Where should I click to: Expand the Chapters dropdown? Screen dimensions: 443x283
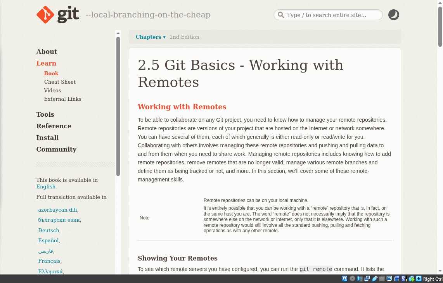[151, 37]
